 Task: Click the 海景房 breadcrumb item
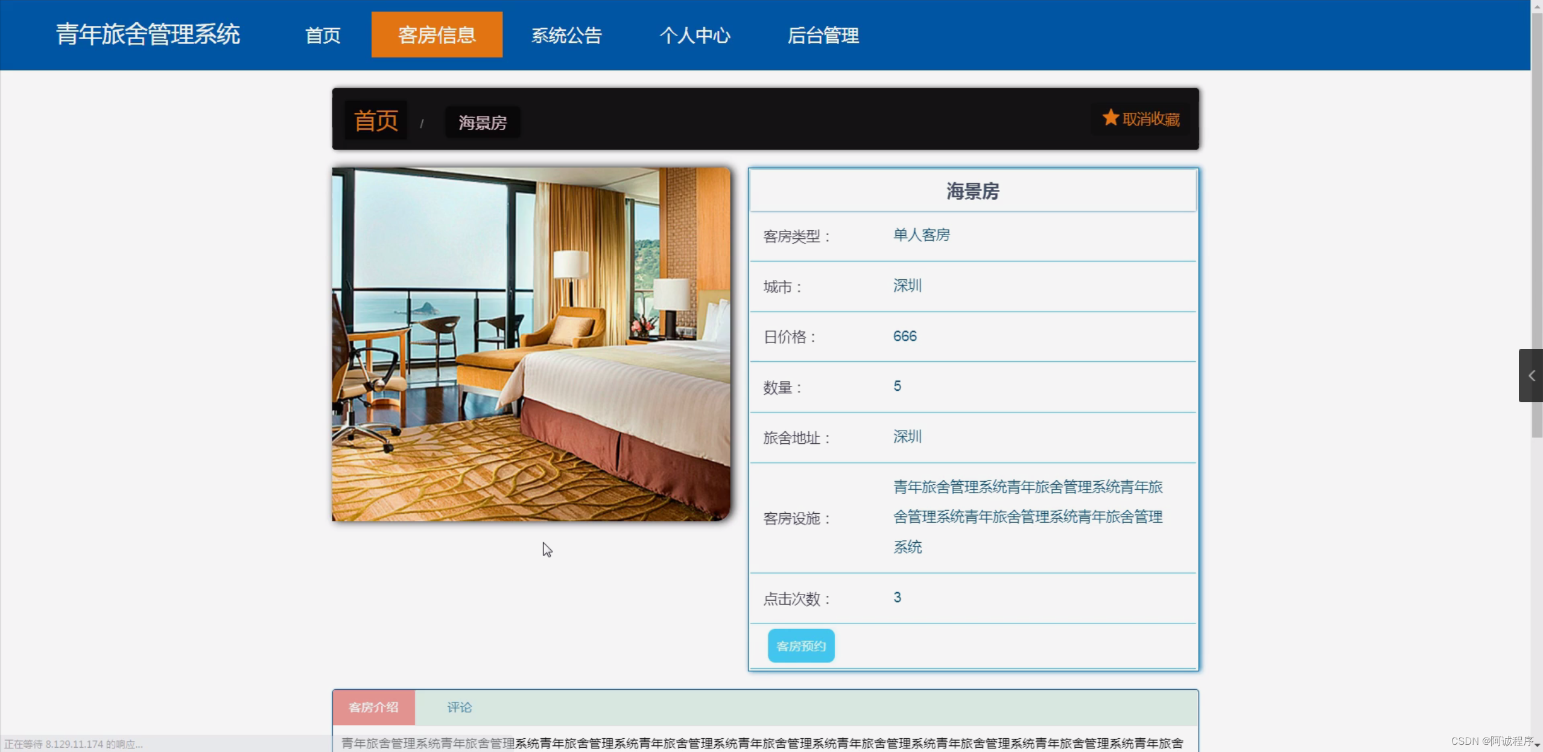(483, 122)
